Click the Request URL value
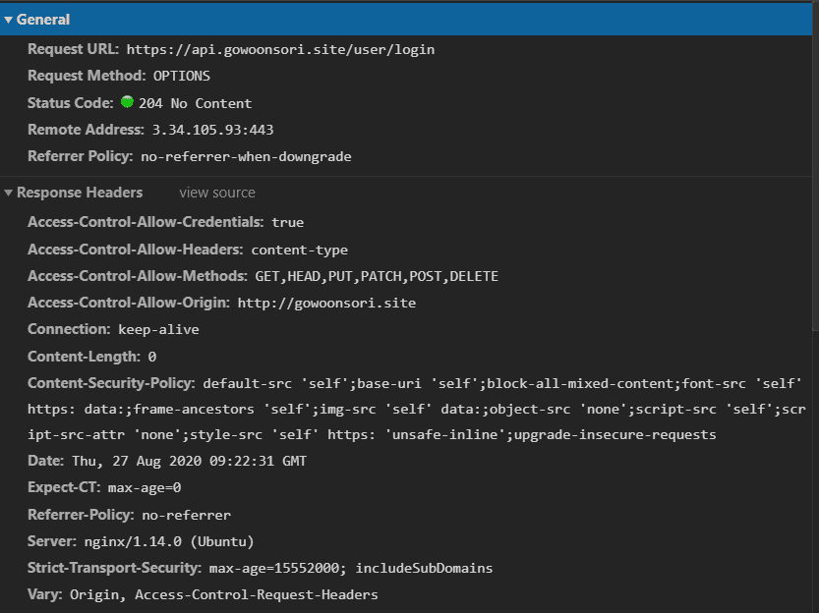Image resolution: width=819 pixels, height=613 pixels. [280, 49]
